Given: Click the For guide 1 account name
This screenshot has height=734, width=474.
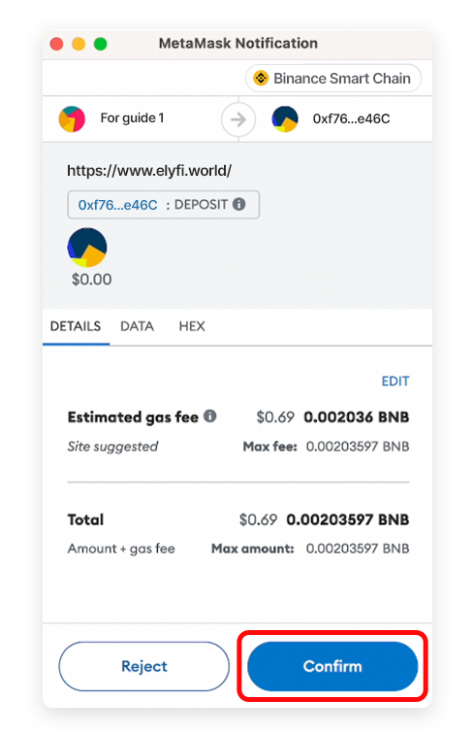Looking at the screenshot, I should point(132,118).
